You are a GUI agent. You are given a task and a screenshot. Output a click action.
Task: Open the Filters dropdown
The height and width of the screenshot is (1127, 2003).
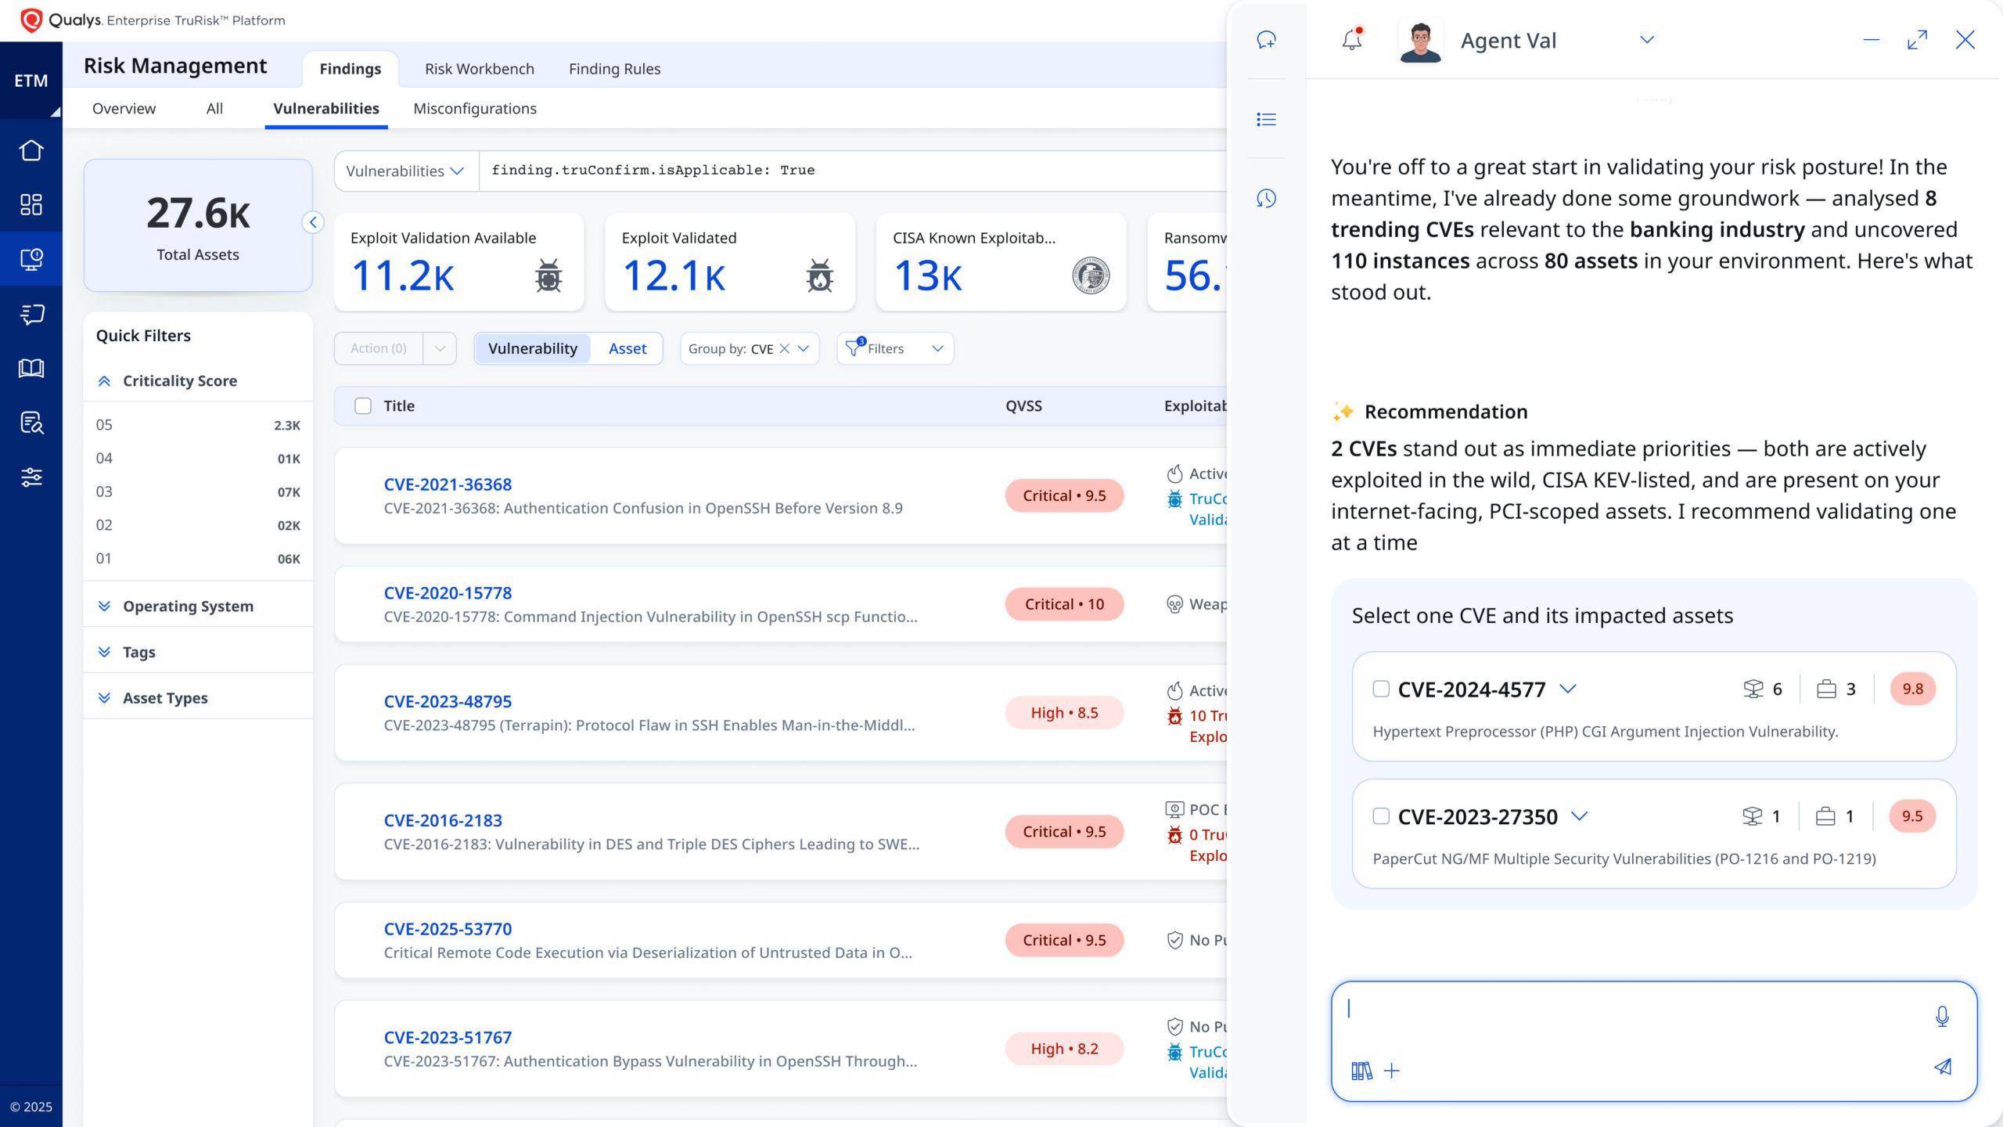click(895, 348)
